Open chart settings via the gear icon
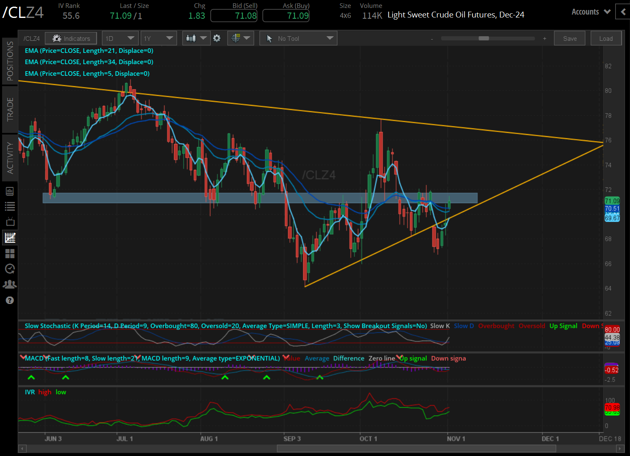This screenshot has width=630, height=456. pyautogui.click(x=217, y=38)
